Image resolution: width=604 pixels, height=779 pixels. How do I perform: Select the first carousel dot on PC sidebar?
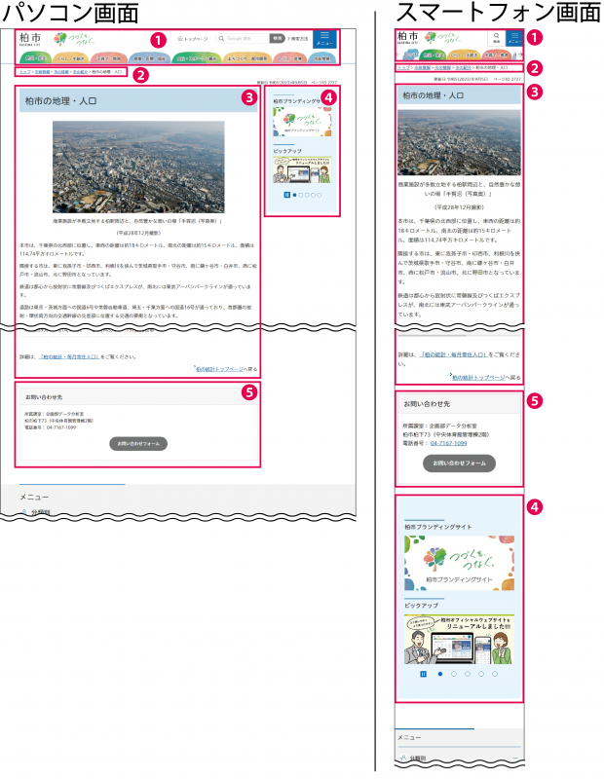[x=295, y=196]
